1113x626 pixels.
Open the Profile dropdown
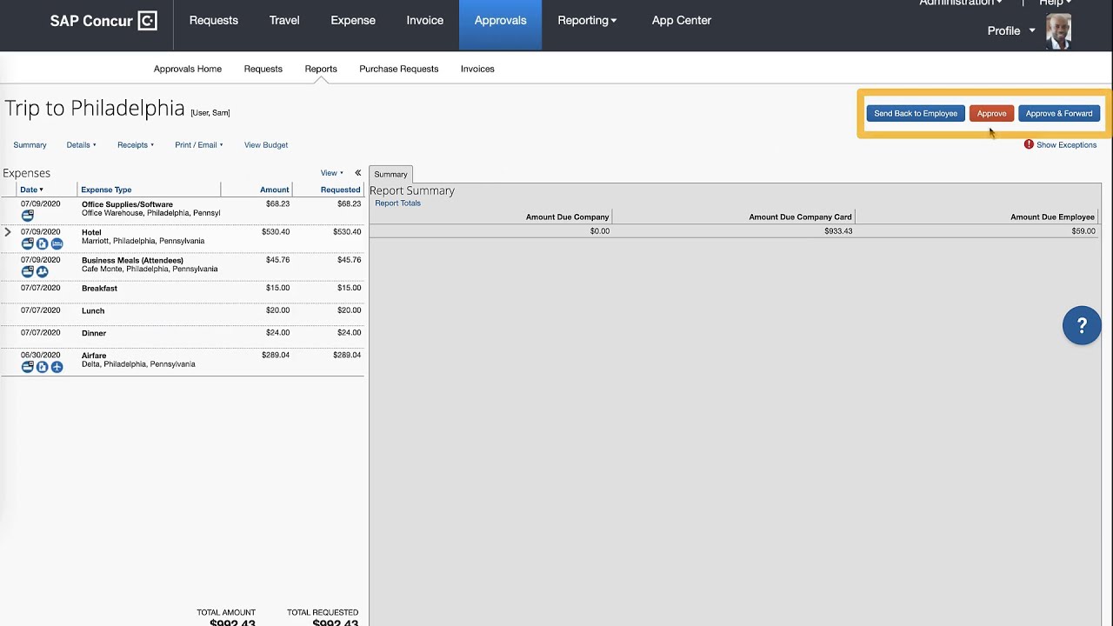pos(1011,30)
